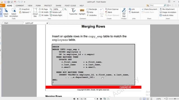Click in the Find search field
Screen dimensions: 179x100
point(156,5)
